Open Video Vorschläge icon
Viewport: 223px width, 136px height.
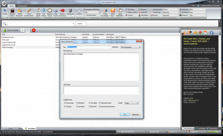105,12
